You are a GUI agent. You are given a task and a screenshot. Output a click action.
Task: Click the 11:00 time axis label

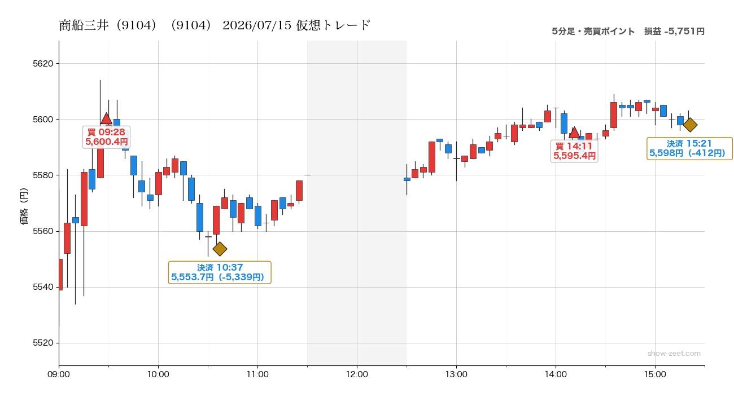click(x=257, y=374)
